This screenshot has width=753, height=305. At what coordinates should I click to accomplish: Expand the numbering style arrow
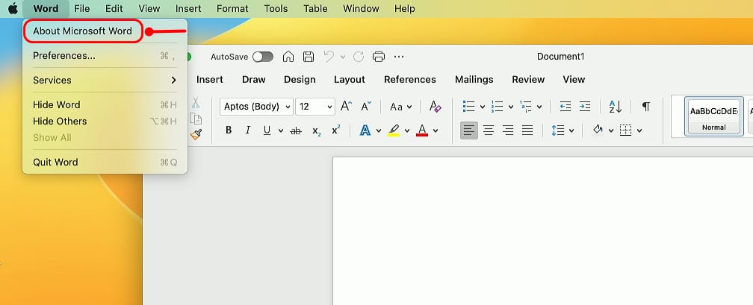click(510, 107)
